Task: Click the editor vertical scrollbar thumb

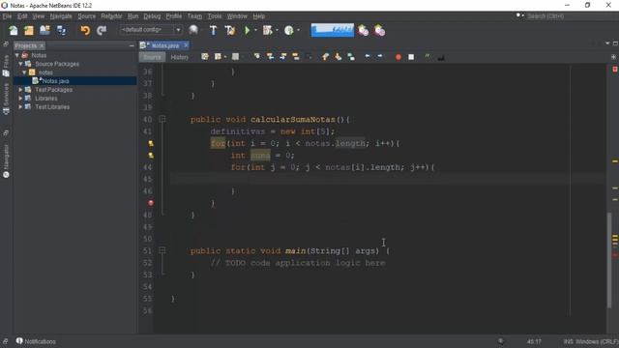Action: coord(609,260)
